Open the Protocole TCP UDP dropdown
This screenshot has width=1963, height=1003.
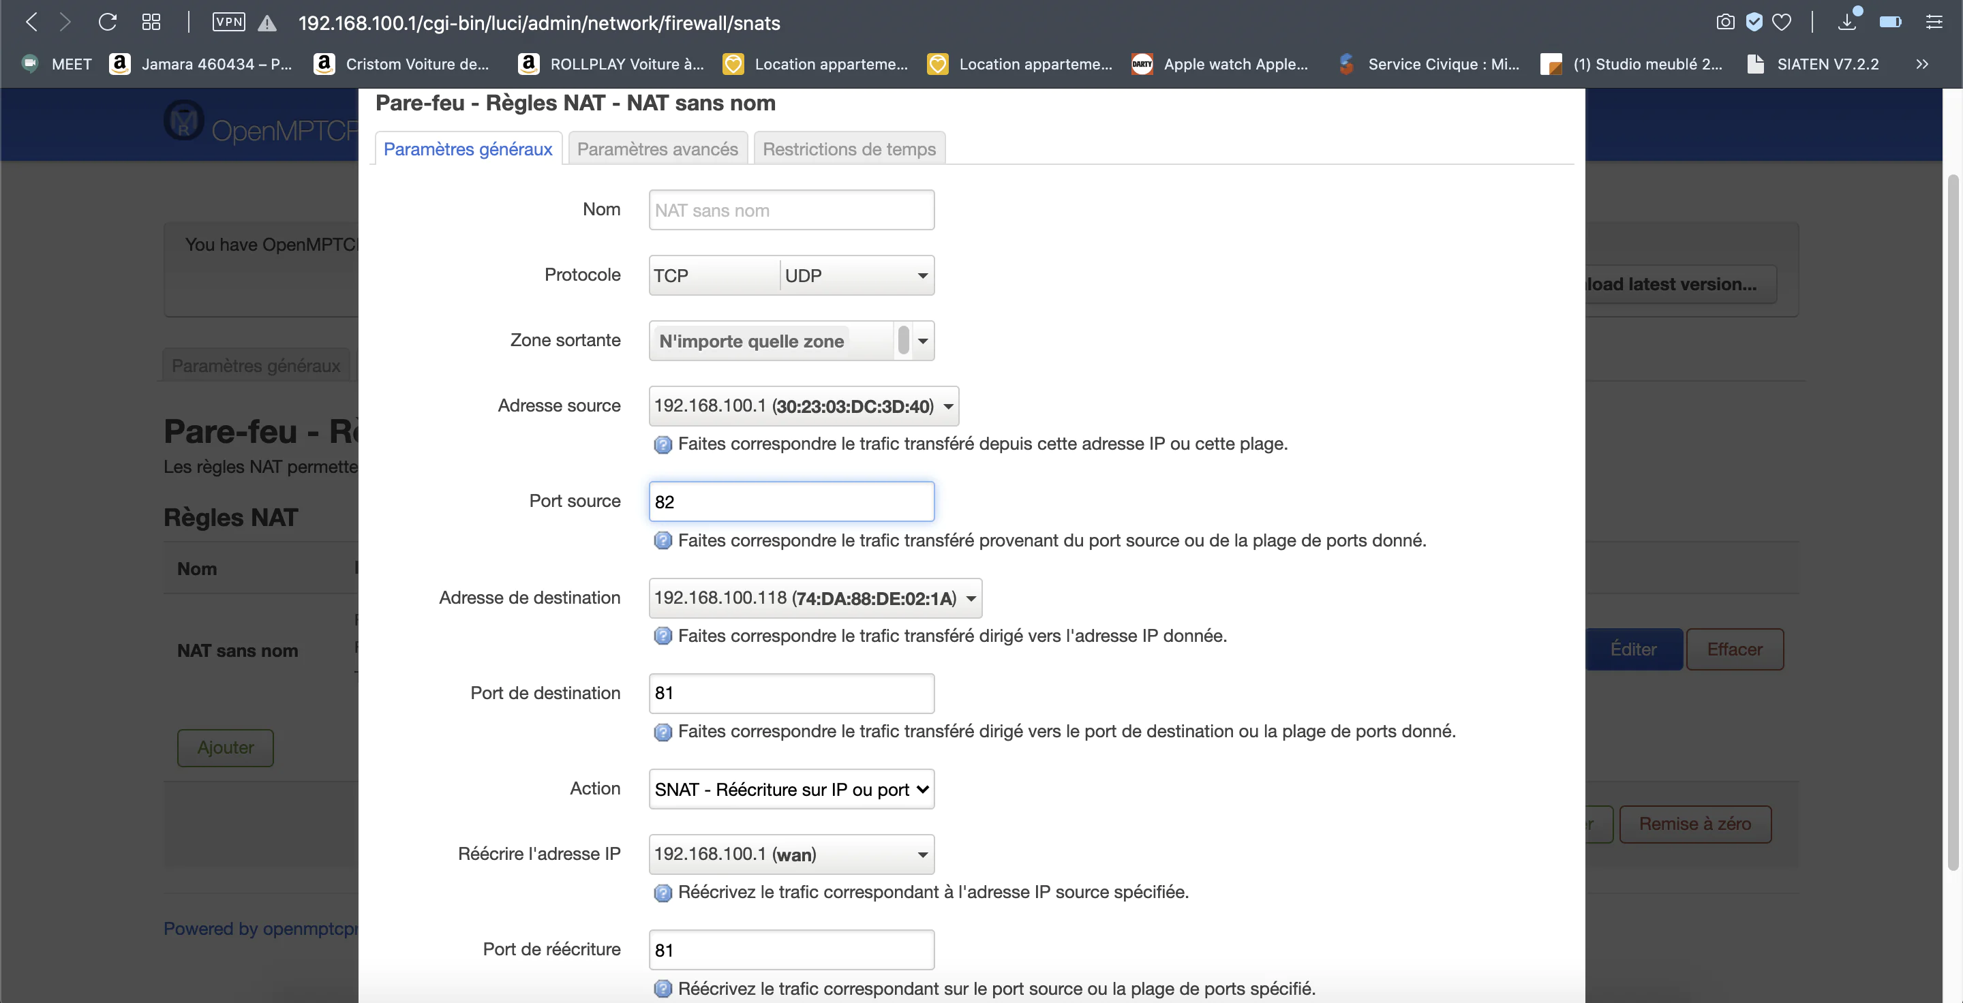tap(922, 276)
